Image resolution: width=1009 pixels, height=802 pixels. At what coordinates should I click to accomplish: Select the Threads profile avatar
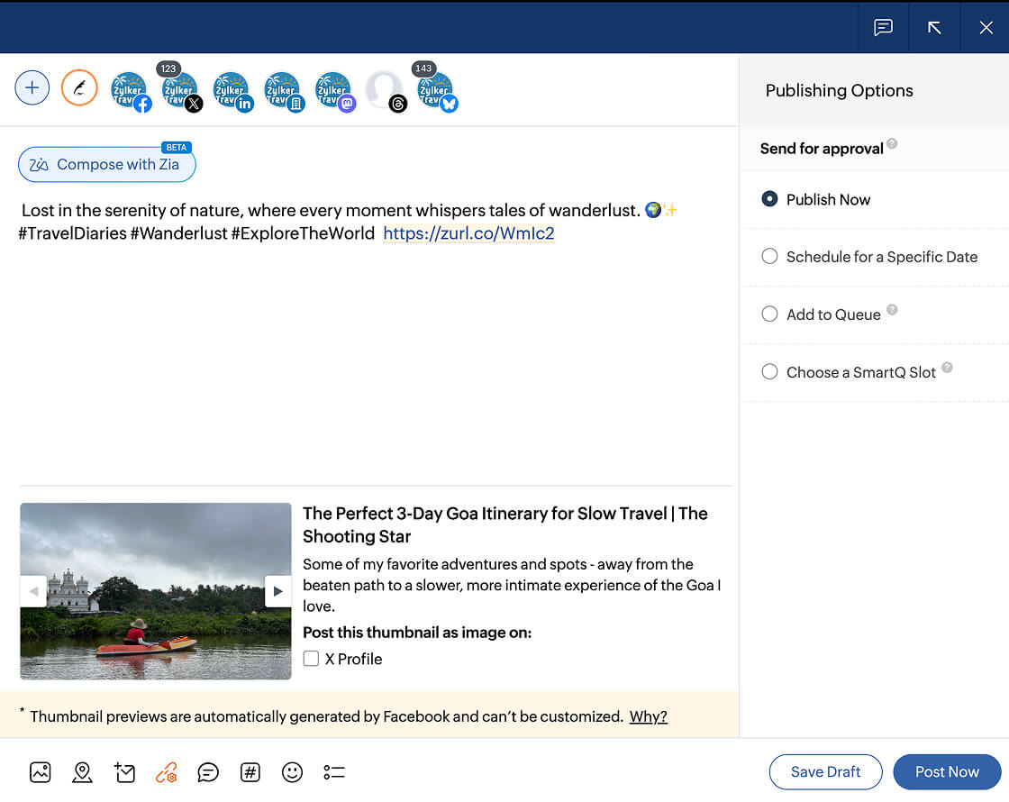pos(386,91)
